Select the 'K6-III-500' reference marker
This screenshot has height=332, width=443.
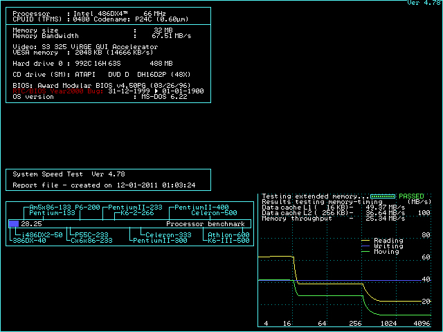coord(228,241)
